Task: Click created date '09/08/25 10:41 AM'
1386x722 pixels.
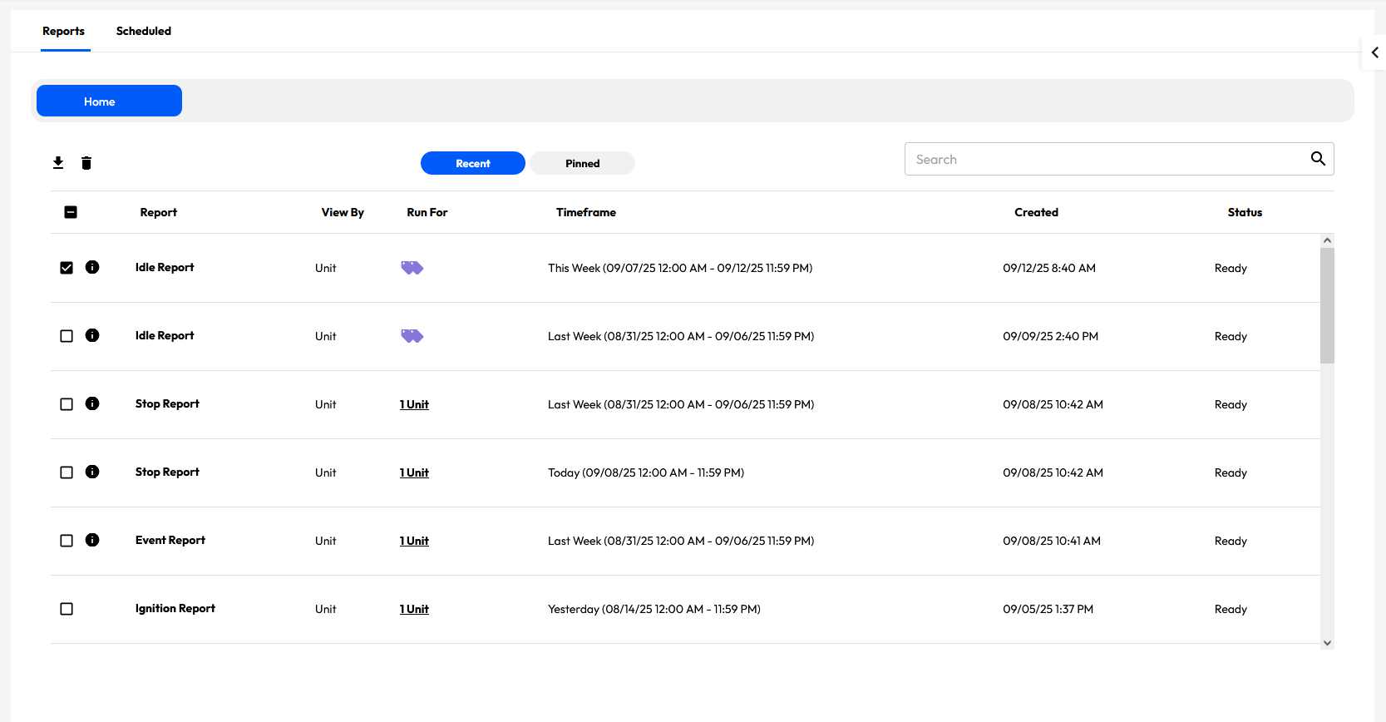Action: pos(1052,541)
